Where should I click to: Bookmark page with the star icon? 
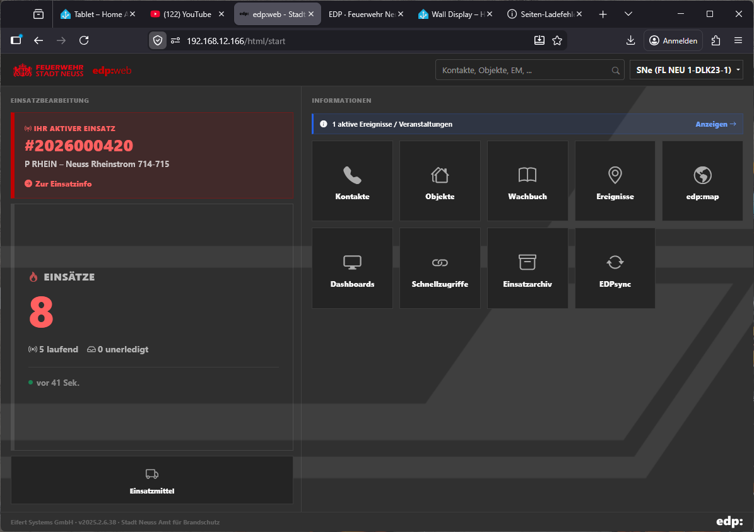click(557, 40)
